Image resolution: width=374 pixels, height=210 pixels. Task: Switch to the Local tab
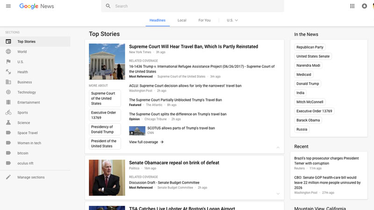pyautogui.click(x=182, y=20)
